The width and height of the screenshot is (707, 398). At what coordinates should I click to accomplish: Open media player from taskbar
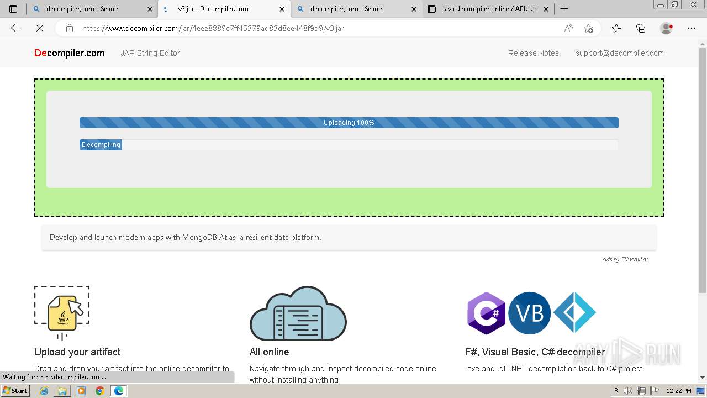81,391
